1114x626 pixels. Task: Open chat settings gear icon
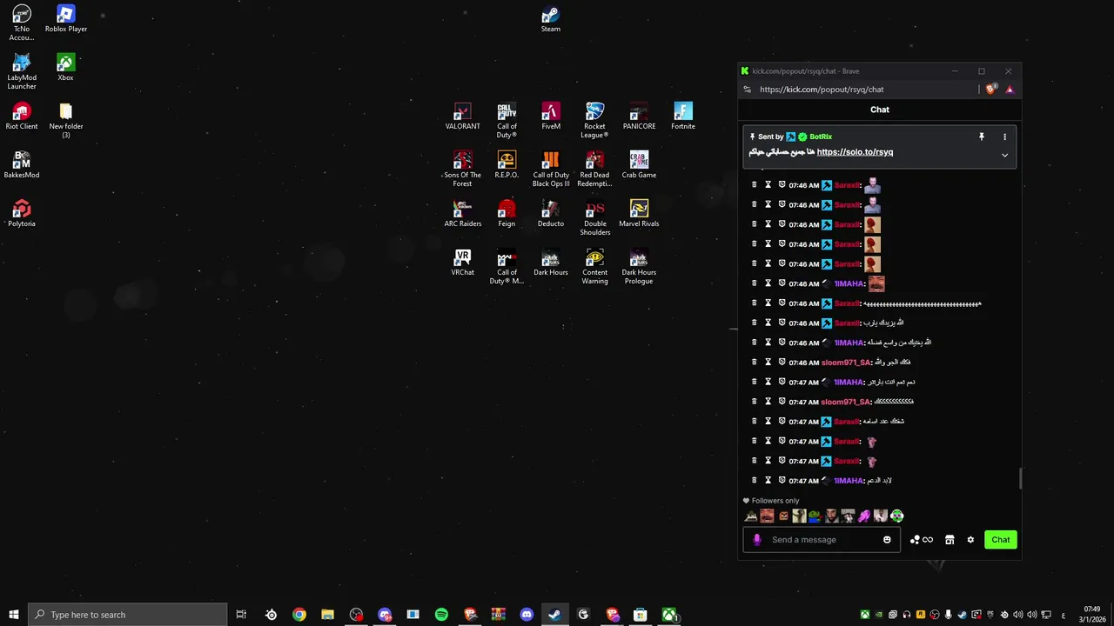[x=970, y=540]
